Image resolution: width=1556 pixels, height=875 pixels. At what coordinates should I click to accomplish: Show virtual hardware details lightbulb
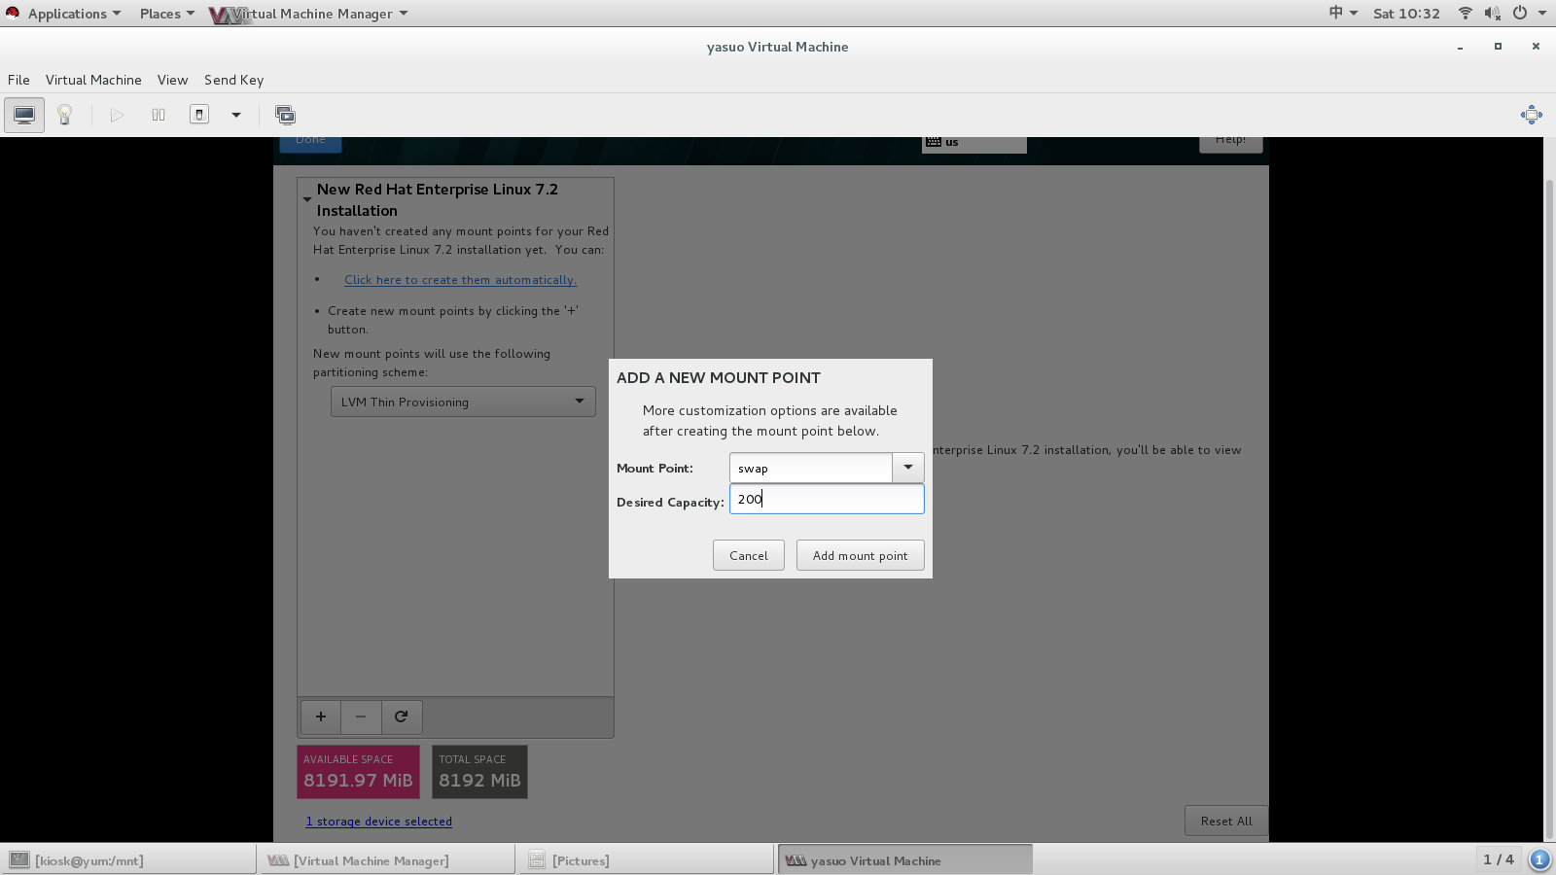pyautogui.click(x=65, y=115)
